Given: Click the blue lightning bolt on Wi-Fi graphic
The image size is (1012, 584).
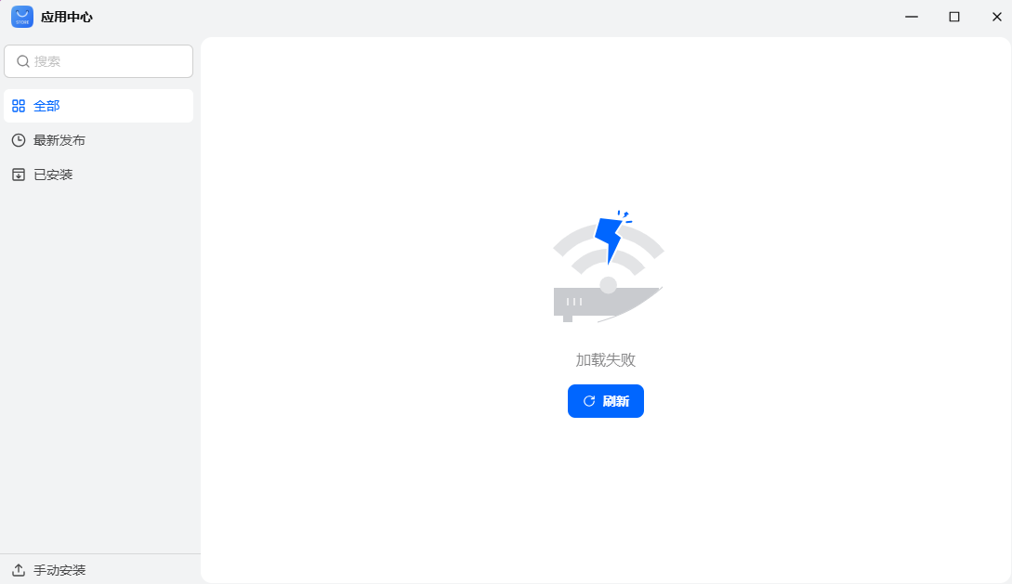Looking at the screenshot, I should (x=610, y=239).
